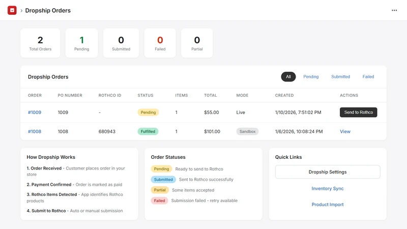The image size is (407, 229).
Task: Click the Partial badge in Order Statuses legend
Action: [160, 190]
